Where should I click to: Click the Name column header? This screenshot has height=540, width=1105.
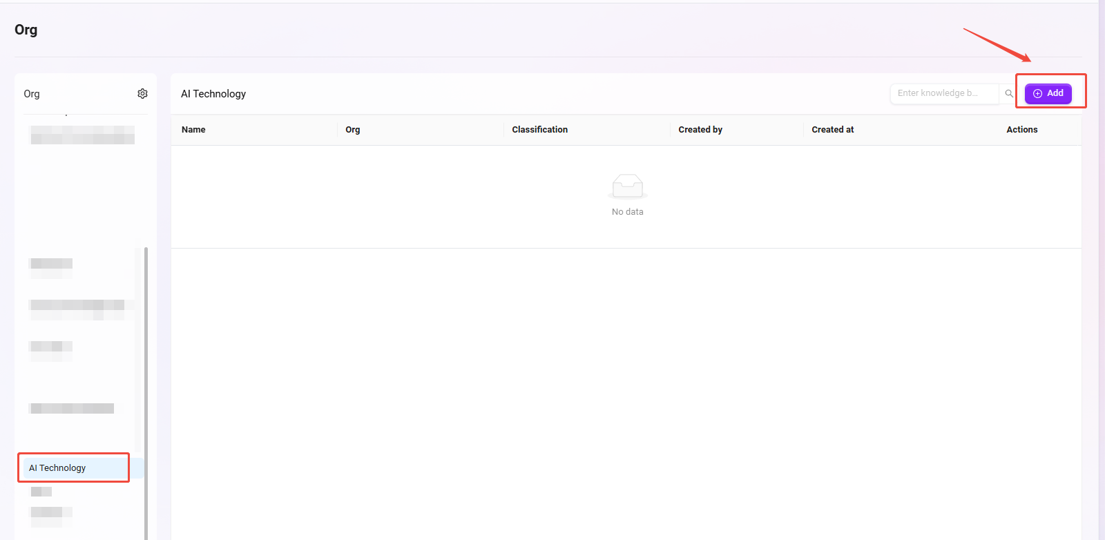click(x=193, y=130)
